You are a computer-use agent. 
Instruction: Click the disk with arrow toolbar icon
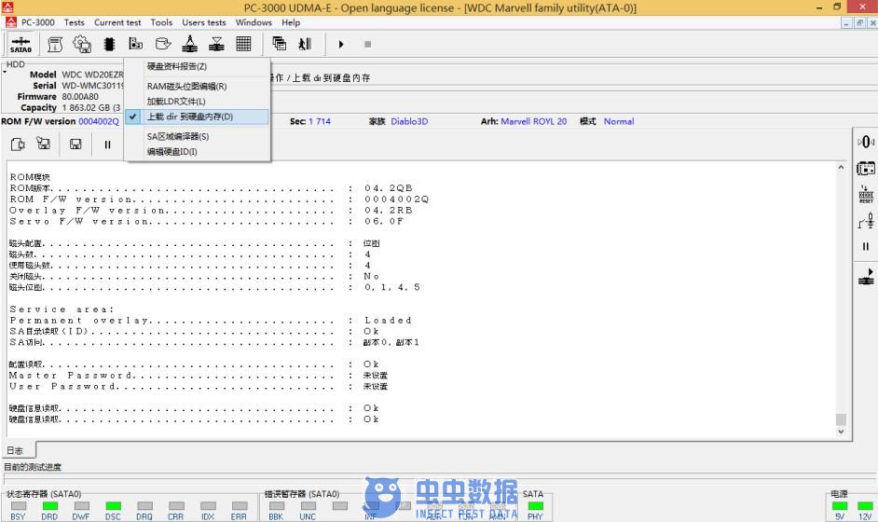click(x=163, y=44)
